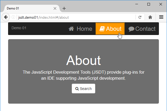The width and height of the screenshot is (167, 111).
Task: Reload the page with the refresh icon
Action: coord(140,17)
